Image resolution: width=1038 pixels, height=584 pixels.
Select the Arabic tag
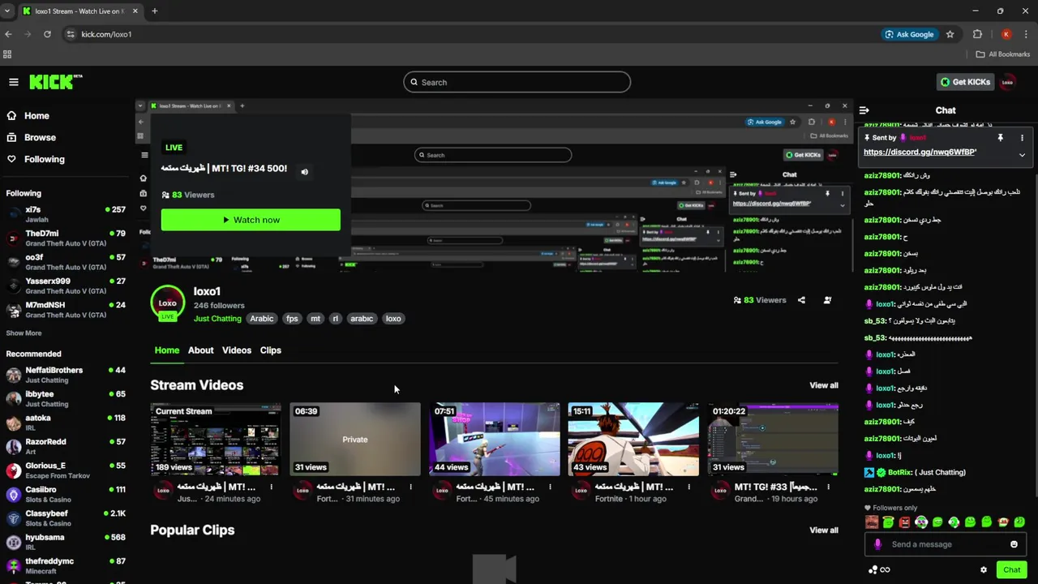[262, 319]
